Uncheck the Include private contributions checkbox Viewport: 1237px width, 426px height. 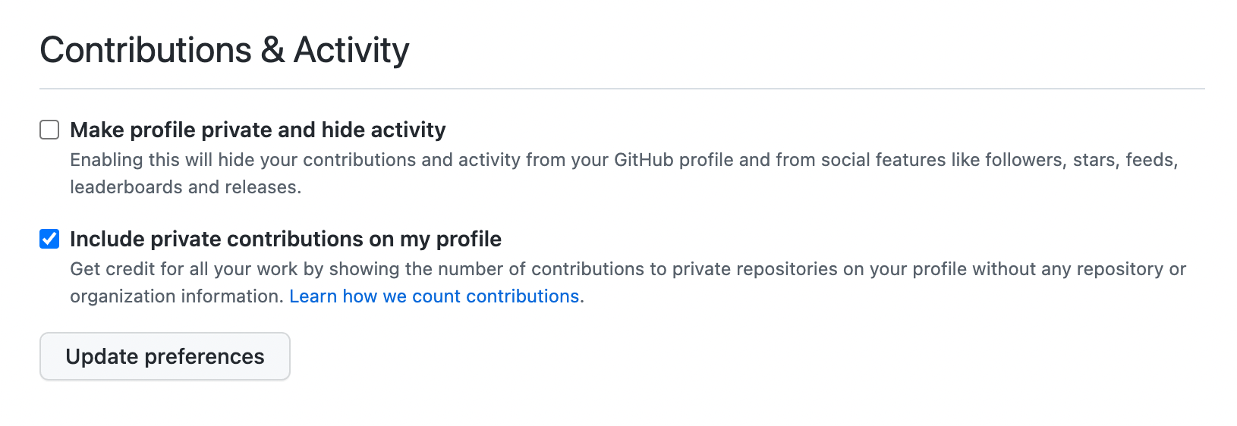(x=49, y=239)
